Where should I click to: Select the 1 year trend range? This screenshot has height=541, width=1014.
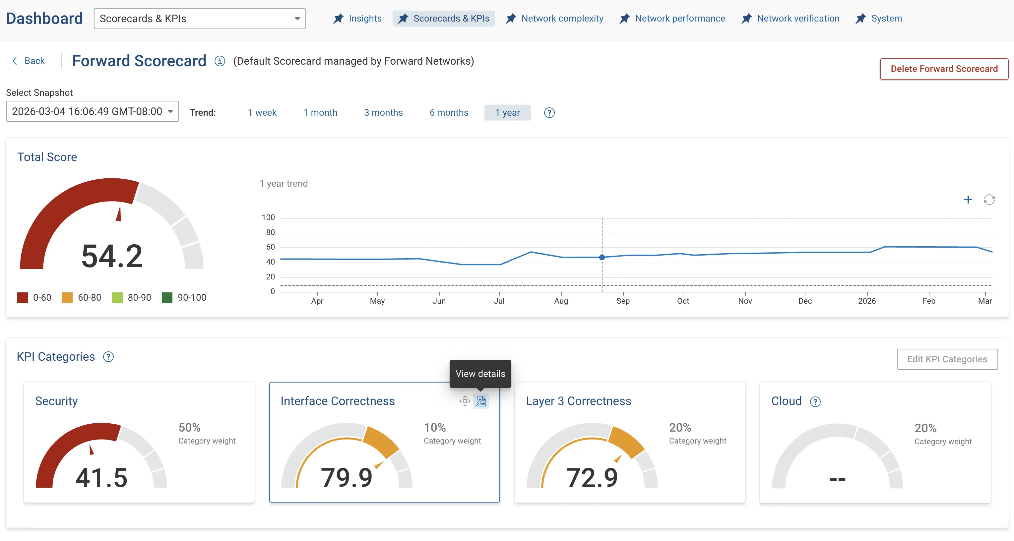[x=507, y=112]
